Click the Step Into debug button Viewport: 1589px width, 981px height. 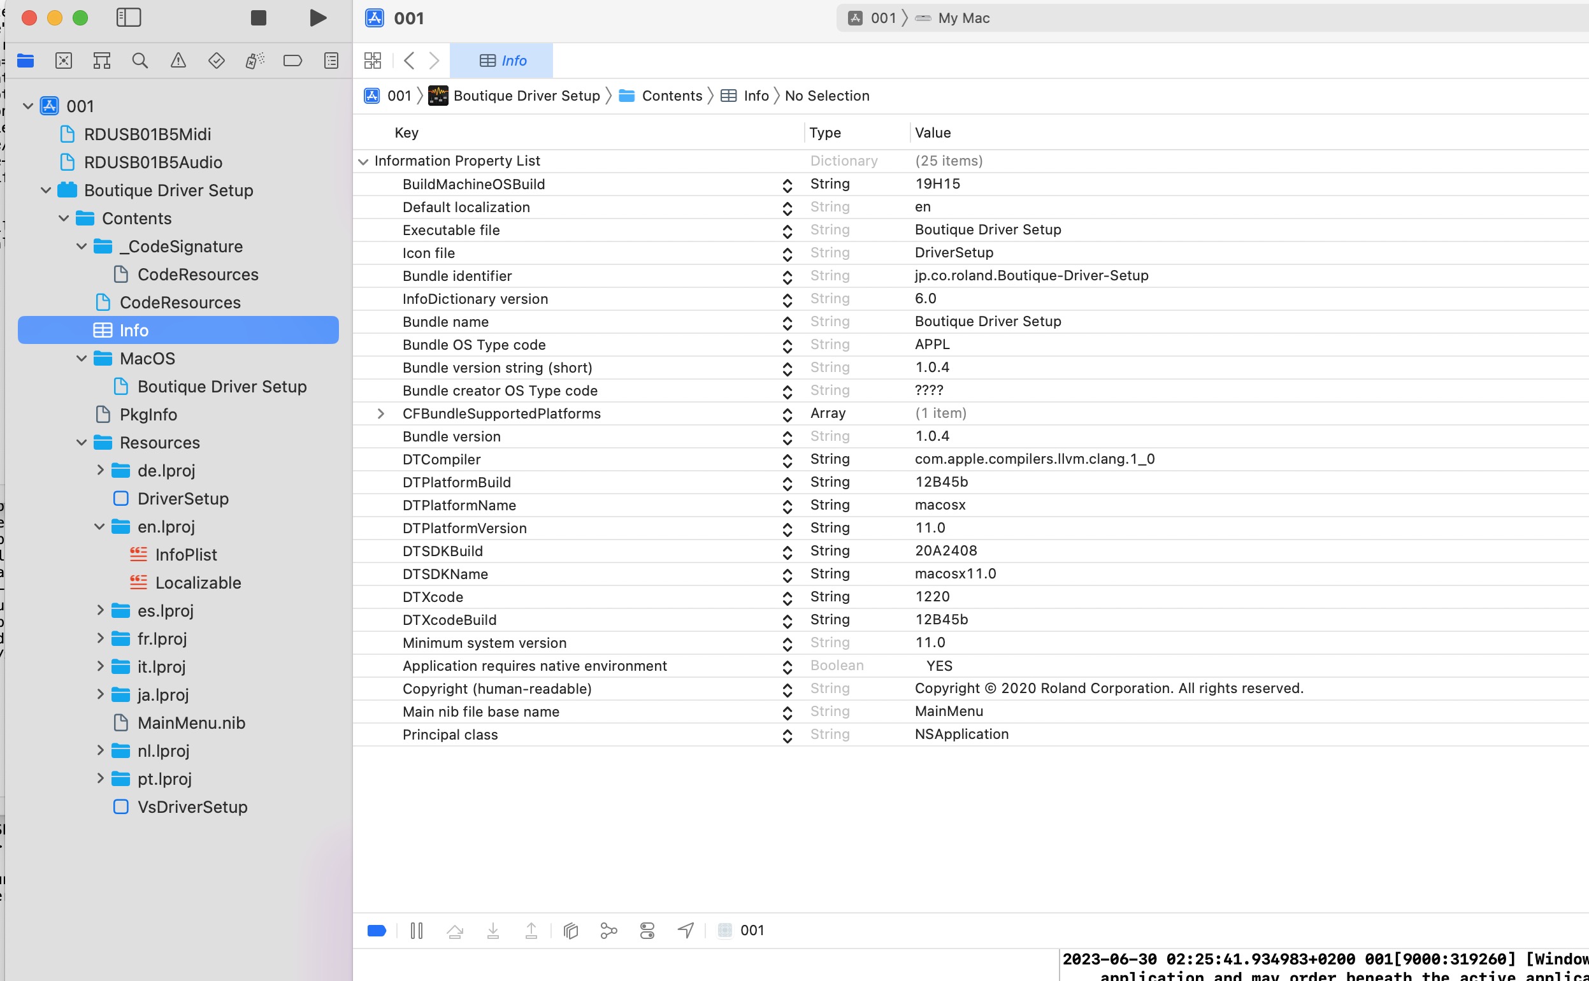pyautogui.click(x=493, y=931)
